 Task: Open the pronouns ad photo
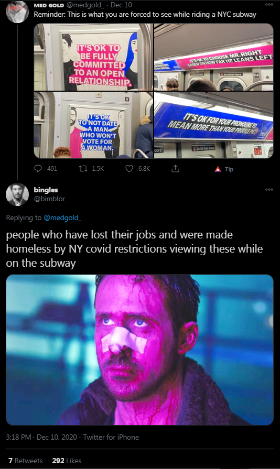pos(213,125)
